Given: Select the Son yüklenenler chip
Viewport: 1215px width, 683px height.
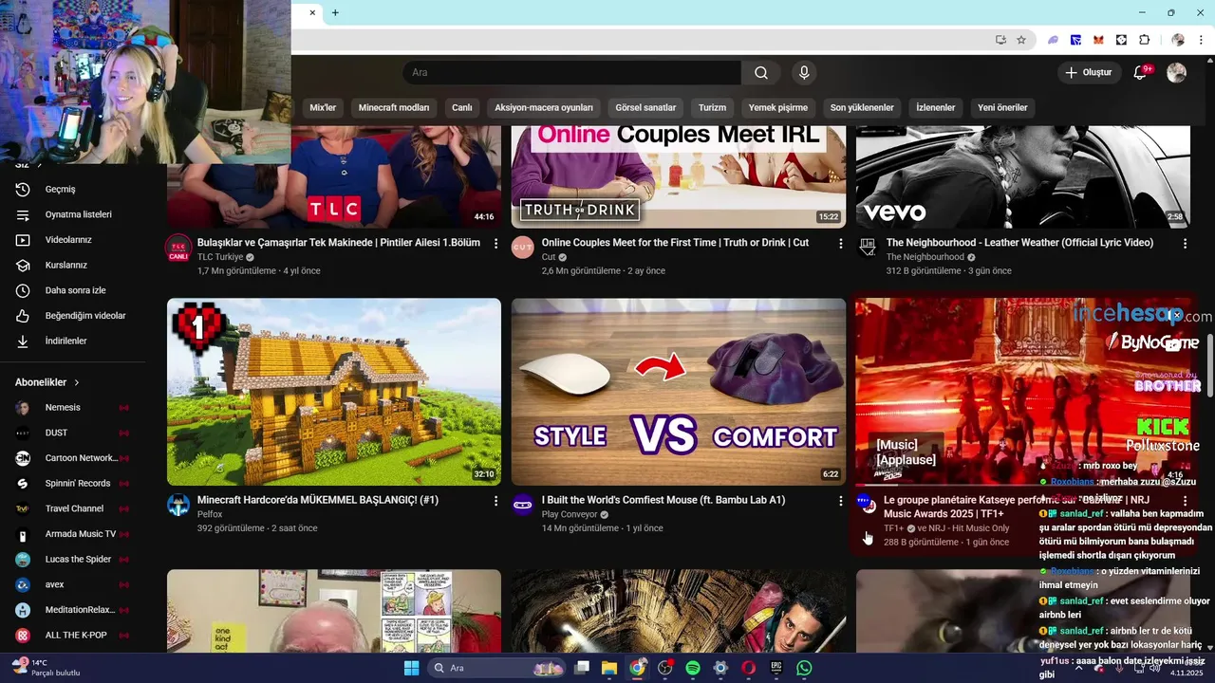Looking at the screenshot, I should [862, 108].
